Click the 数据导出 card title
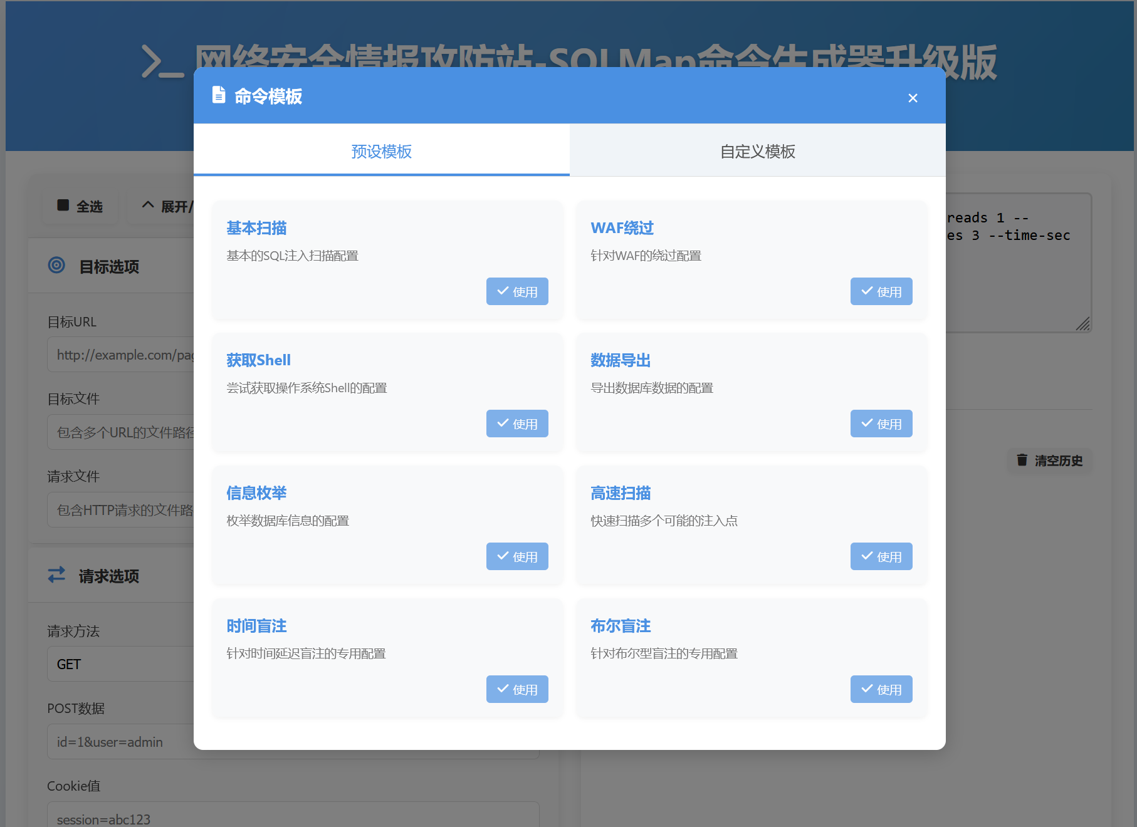 click(x=621, y=360)
